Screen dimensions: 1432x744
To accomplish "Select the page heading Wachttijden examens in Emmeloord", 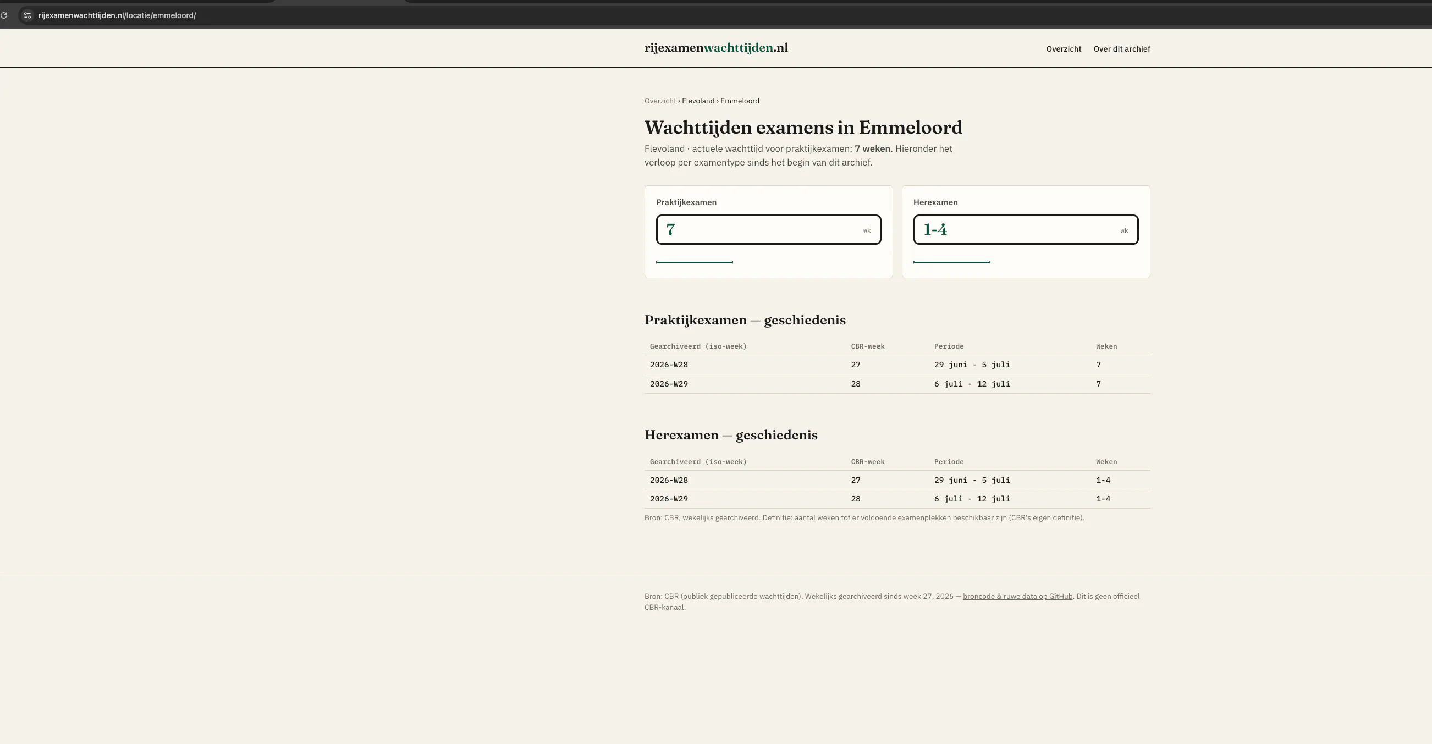I will (803, 128).
